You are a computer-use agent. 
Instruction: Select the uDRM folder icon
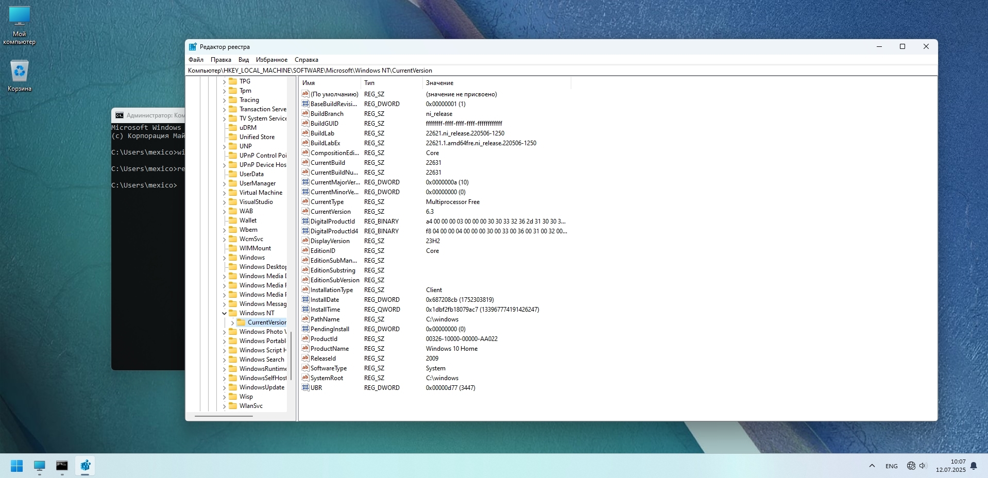[233, 128]
